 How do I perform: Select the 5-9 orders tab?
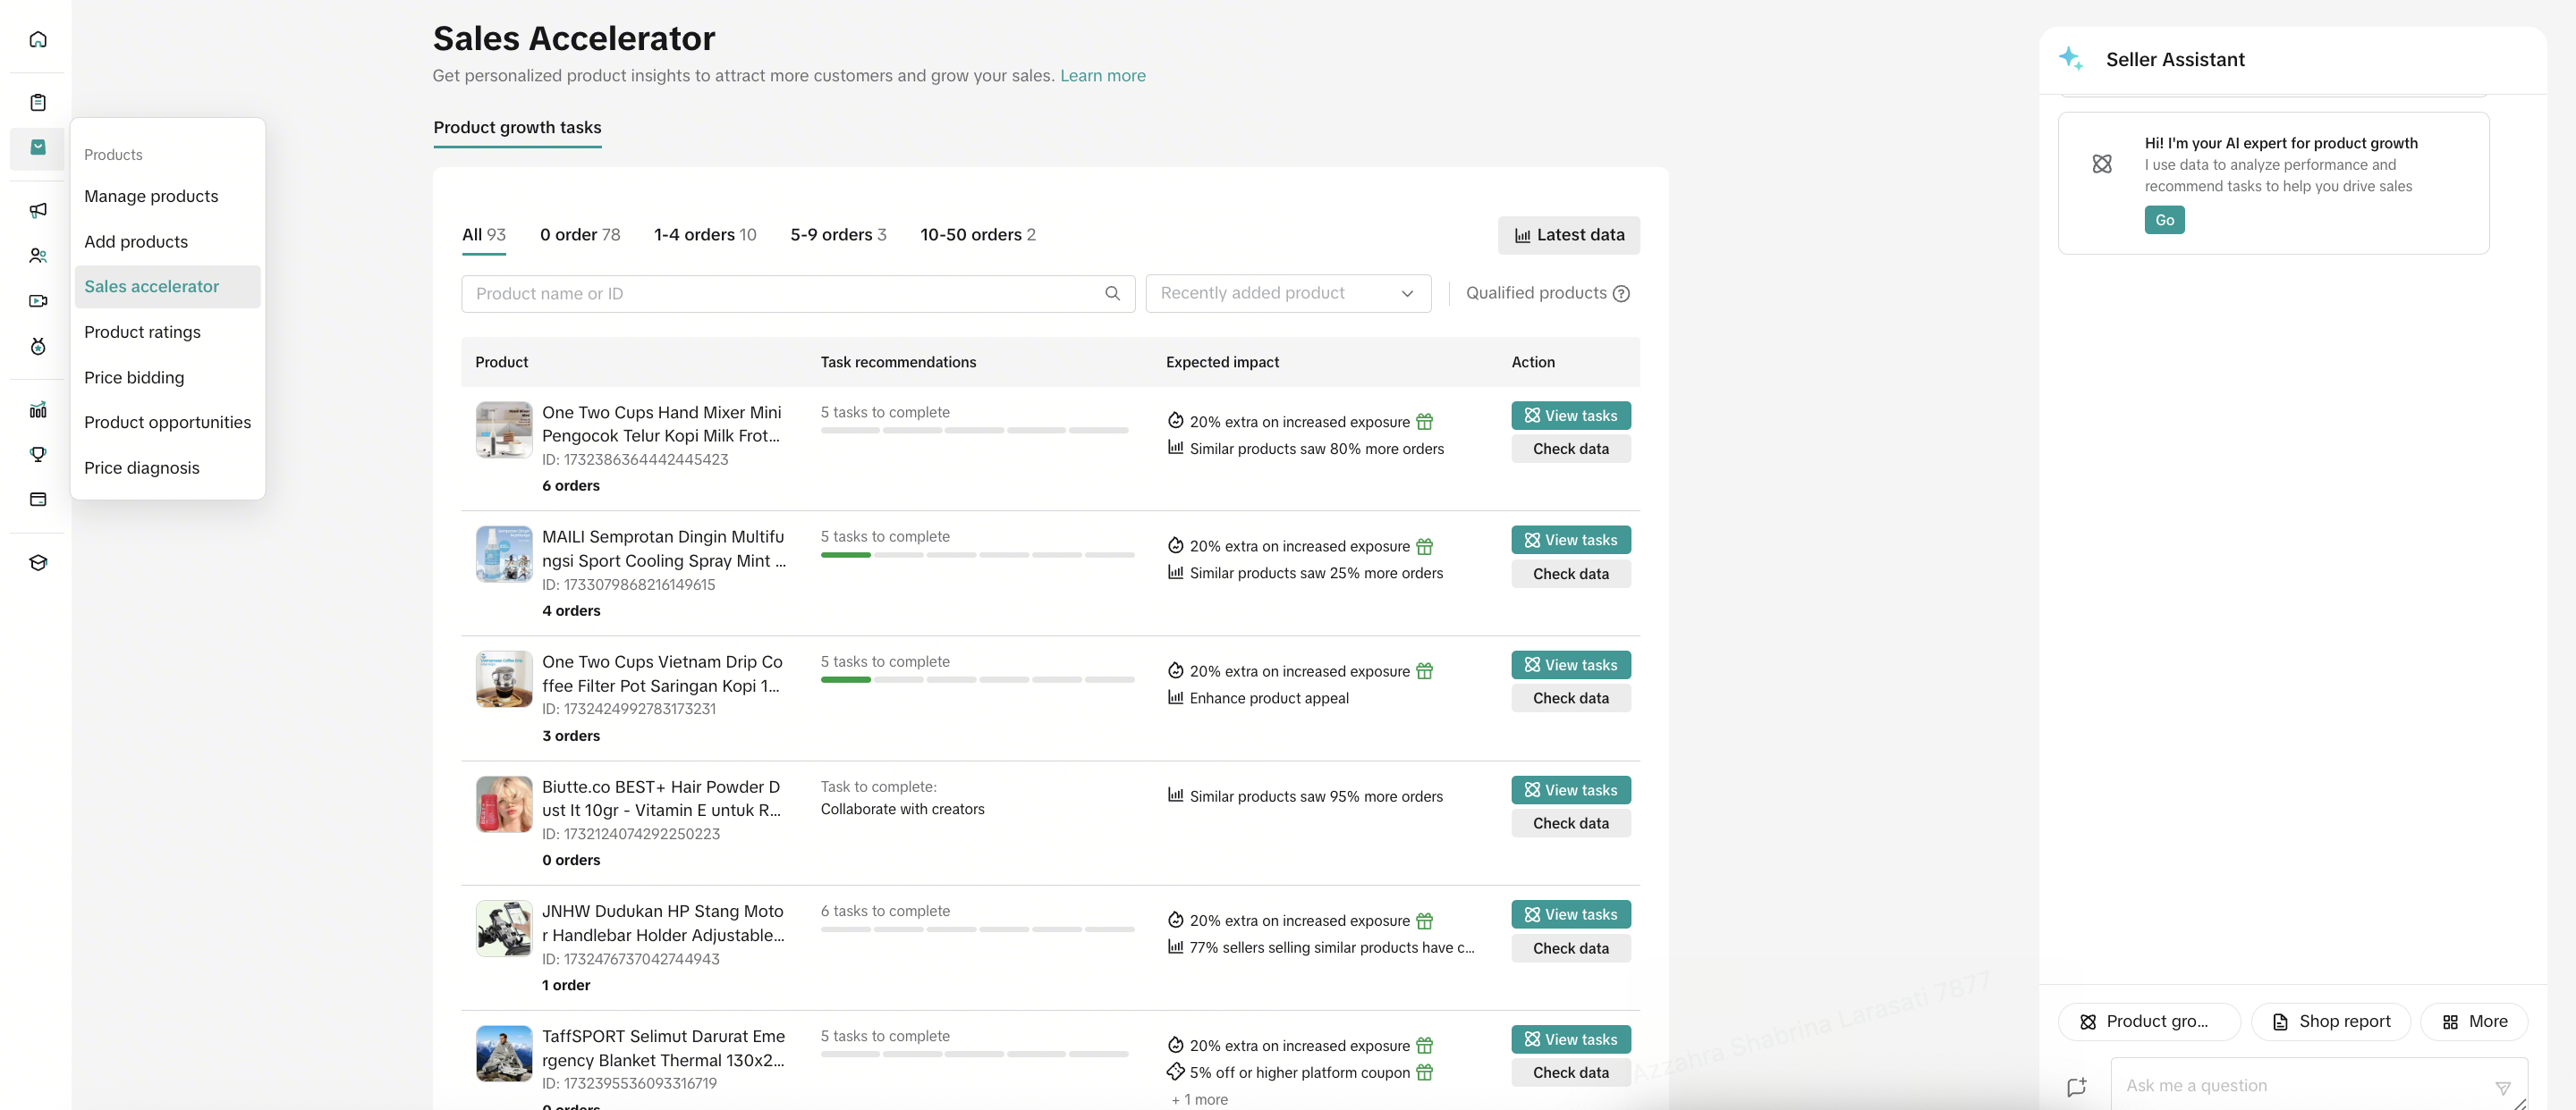pyautogui.click(x=838, y=235)
